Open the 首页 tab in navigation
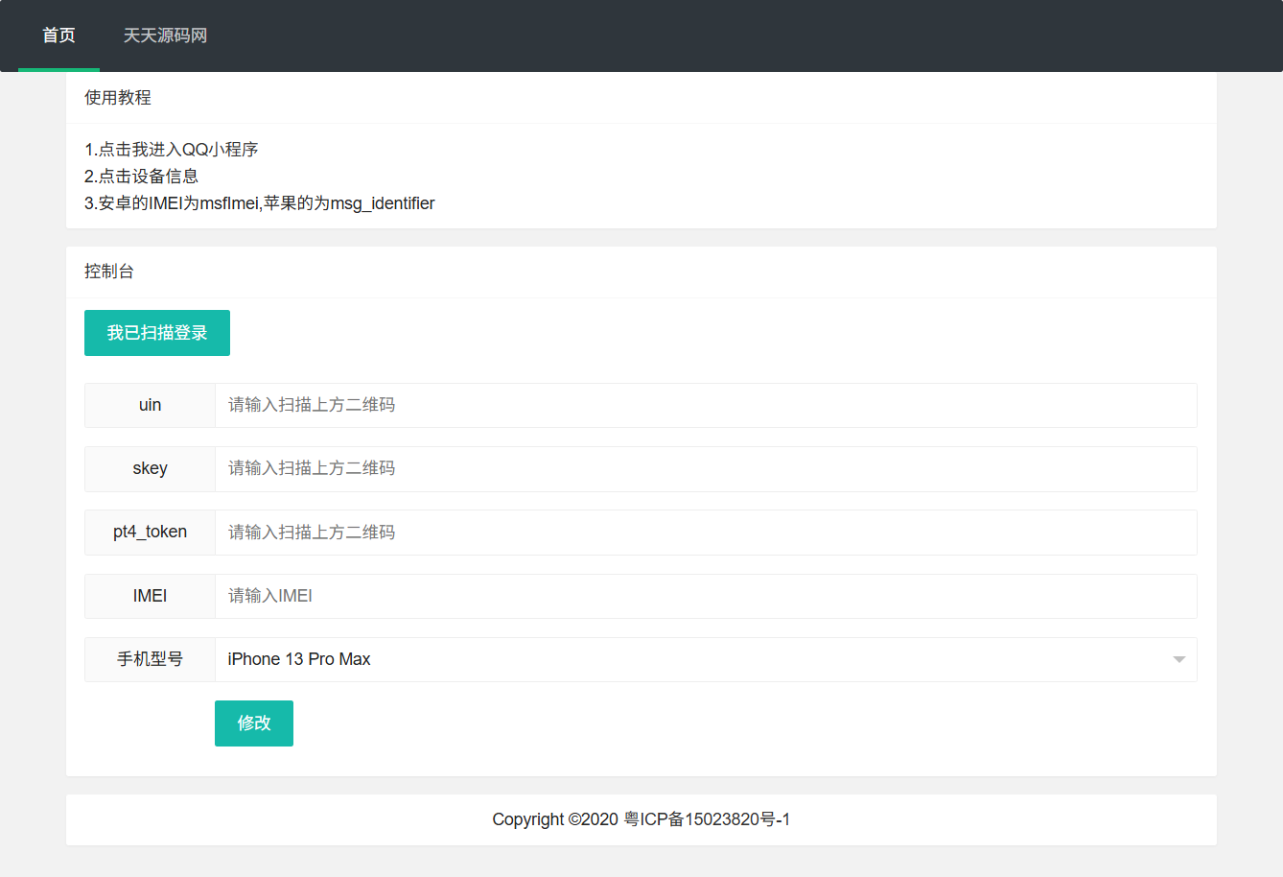The width and height of the screenshot is (1283, 877). [x=58, y=36]
